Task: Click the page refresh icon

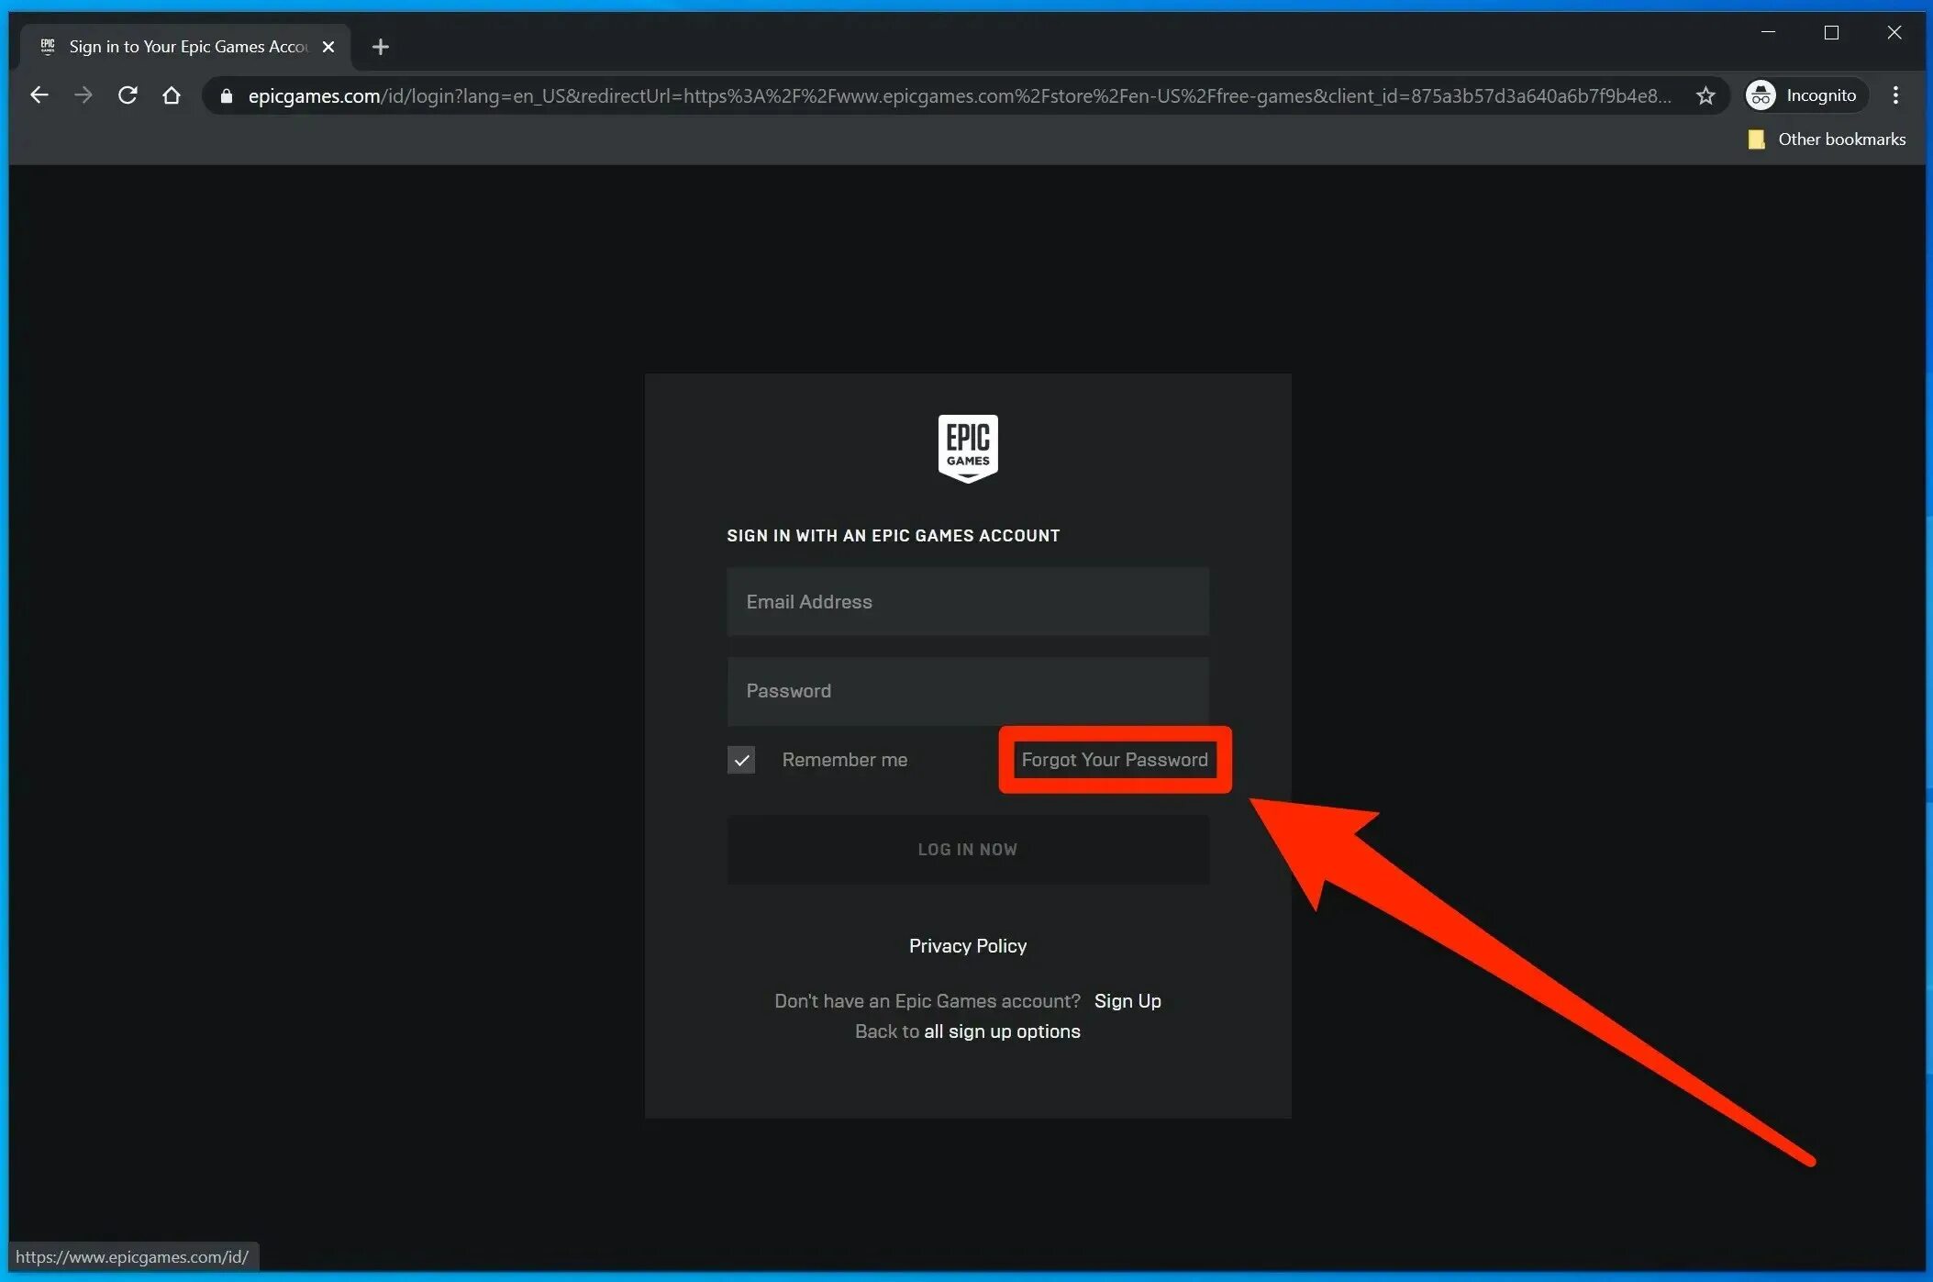Action: click(x=126, y=95)
